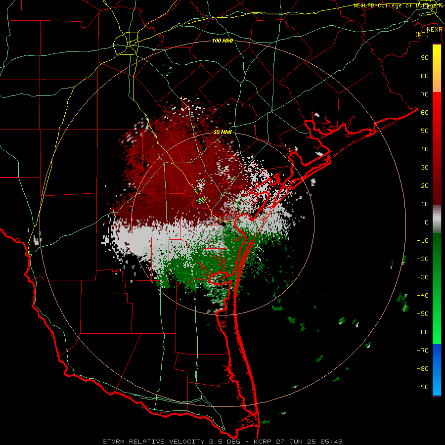Image resolution: width=445 pixels, height=445 pixels.
Task: Click the 20 value on velocity scale
Action: point(425,186)
